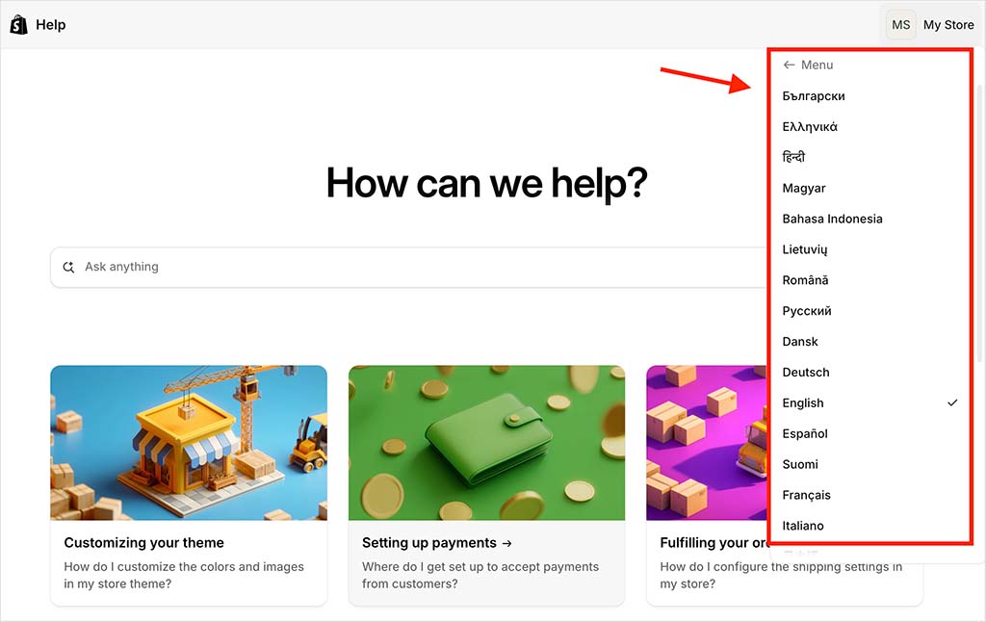Return to the main Menu
Screen dimensions: 986x622
tap(809, 65)
